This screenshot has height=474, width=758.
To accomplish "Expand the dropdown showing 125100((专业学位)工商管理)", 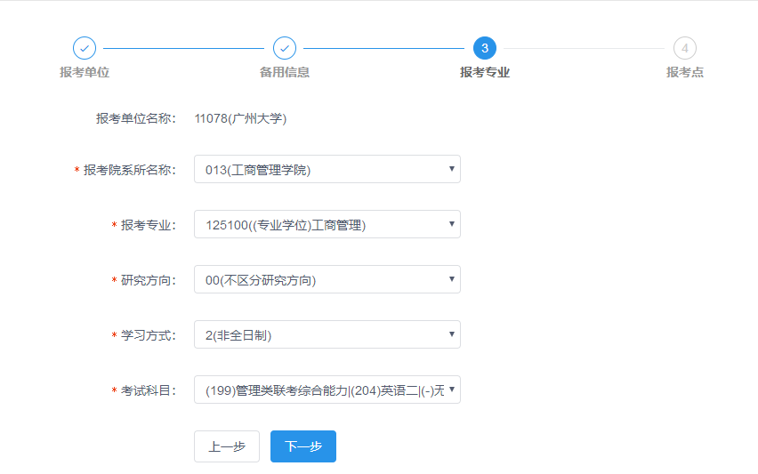I will click(x=327, y=224).
